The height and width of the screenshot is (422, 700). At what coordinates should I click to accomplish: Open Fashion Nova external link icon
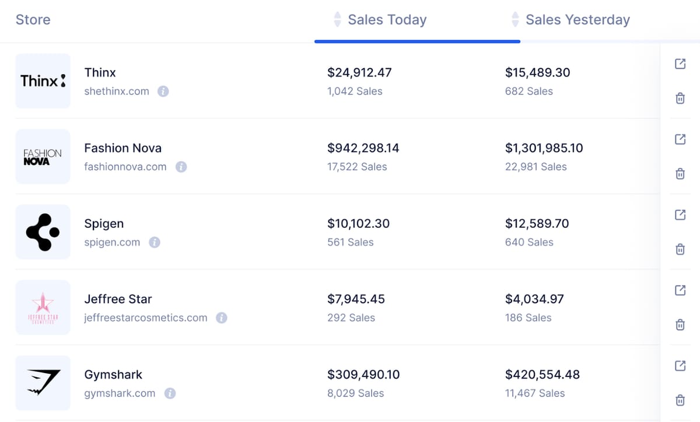(x=680, y=139)
